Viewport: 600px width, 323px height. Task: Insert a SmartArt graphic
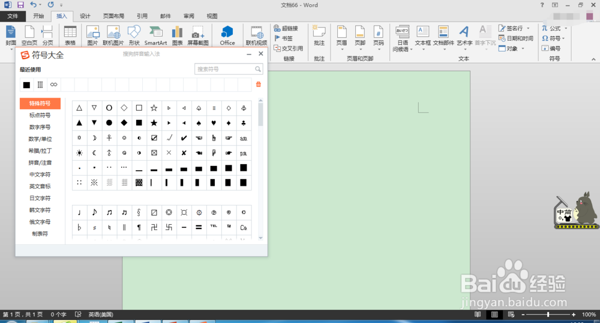(155, 35)
